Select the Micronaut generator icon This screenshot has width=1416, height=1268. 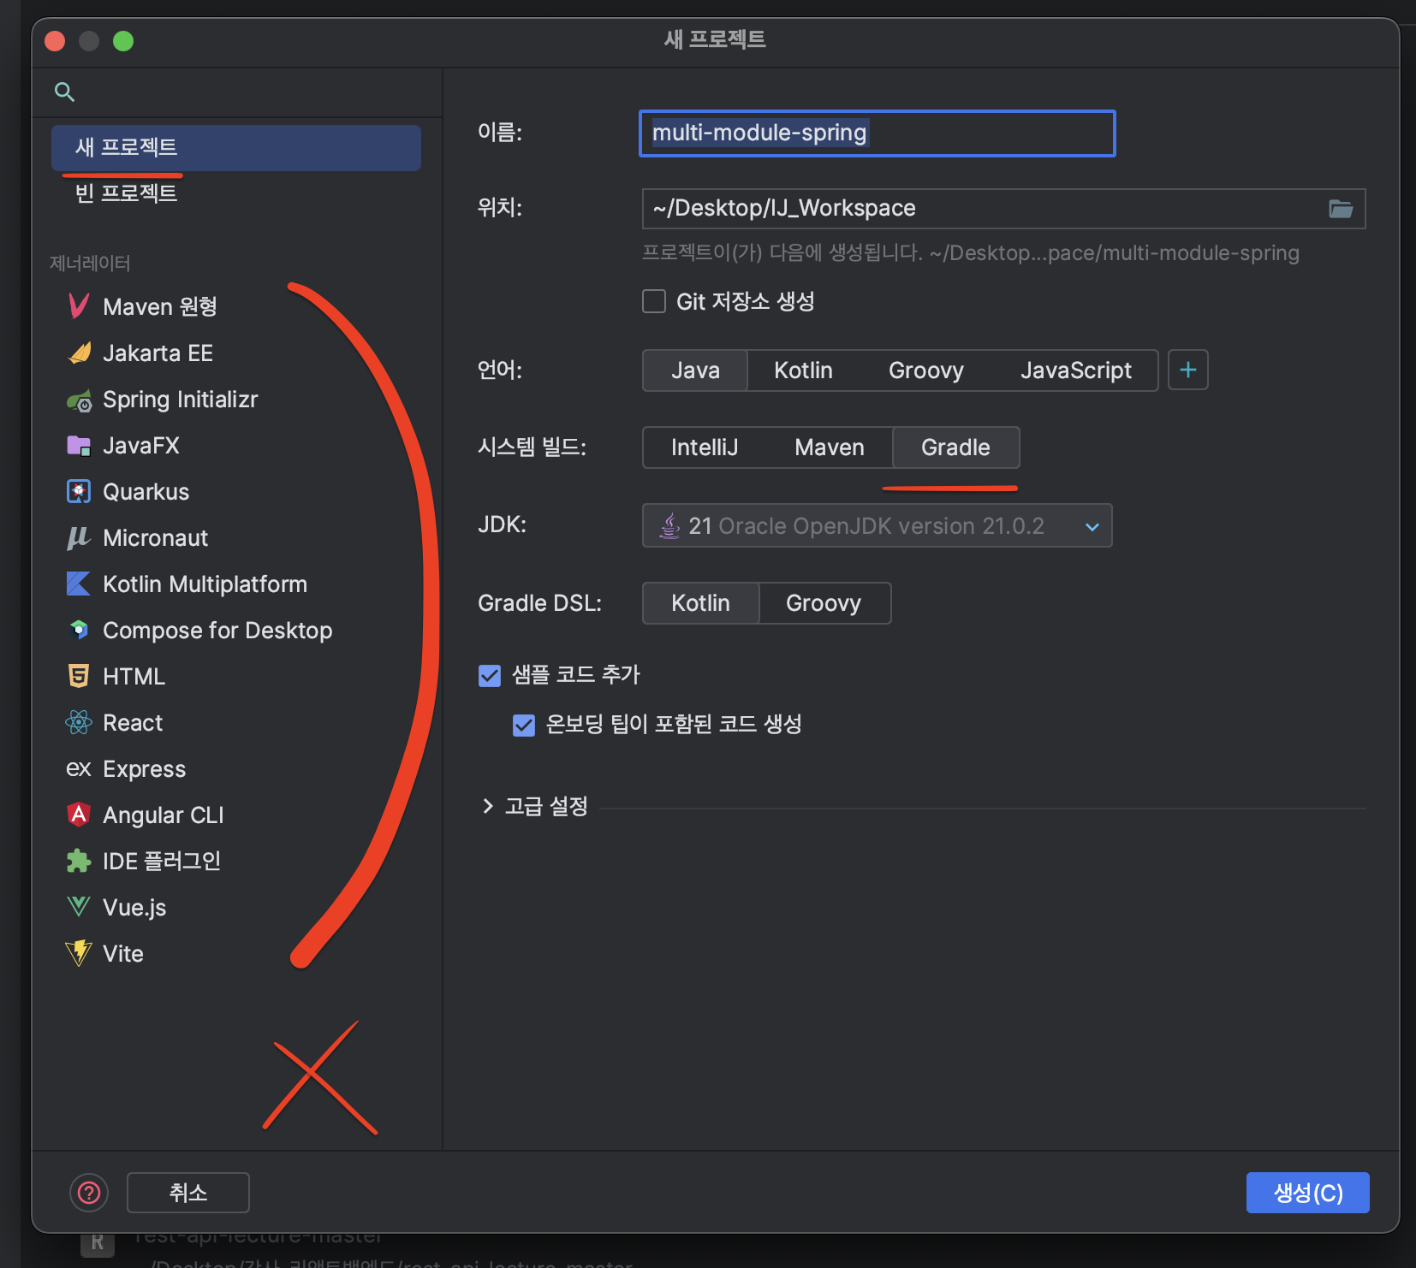coord(79,537)
